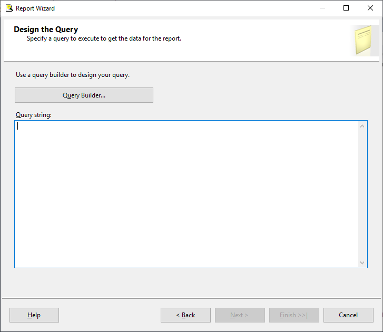This screenshot has width=383, height=332.
Task: Open Help for the Report Wizard
Action: pyautogui.click(x=34, y=315)
